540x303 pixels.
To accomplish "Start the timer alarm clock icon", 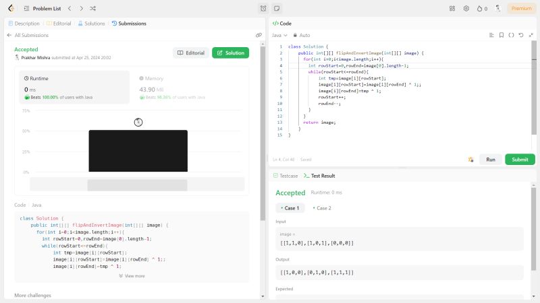I will click(x=263, y=8).
